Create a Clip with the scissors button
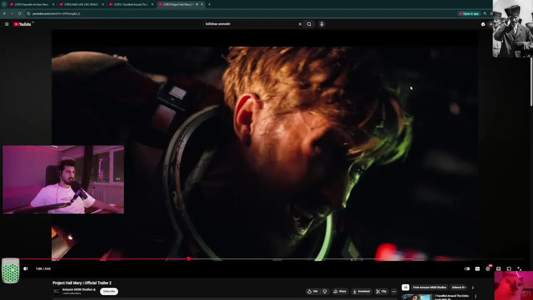Screen dimensions: 533x300 381,291
